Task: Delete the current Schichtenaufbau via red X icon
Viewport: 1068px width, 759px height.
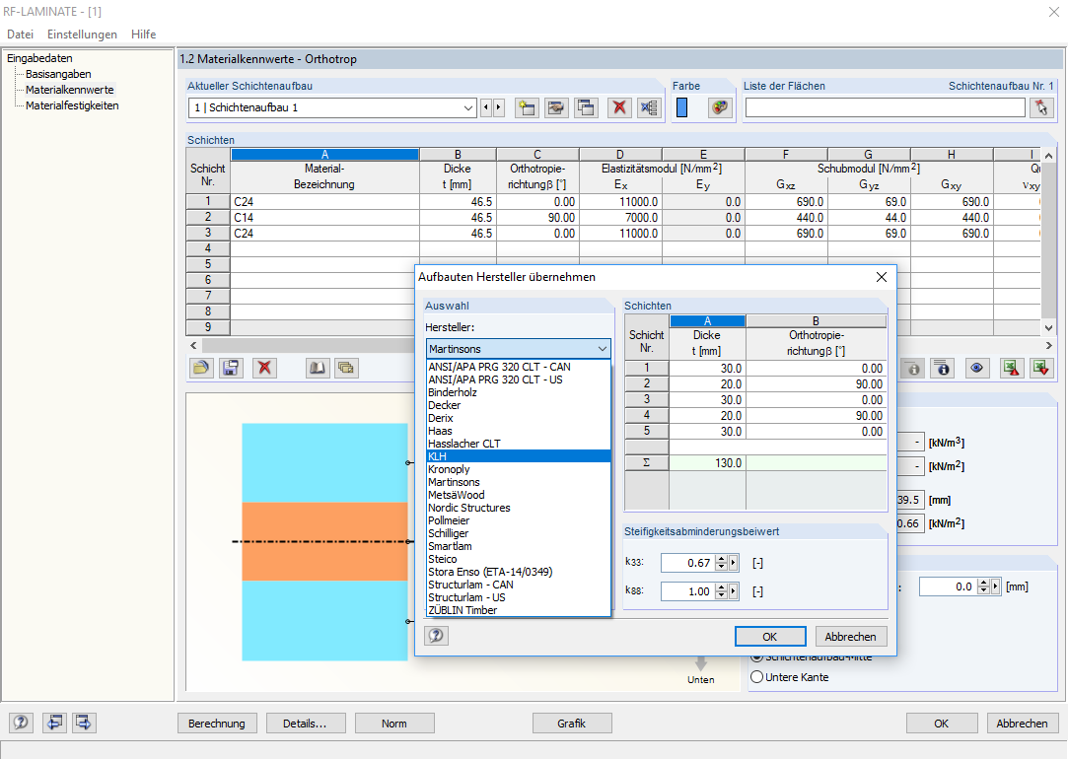Action: click(x=619, y=106)
